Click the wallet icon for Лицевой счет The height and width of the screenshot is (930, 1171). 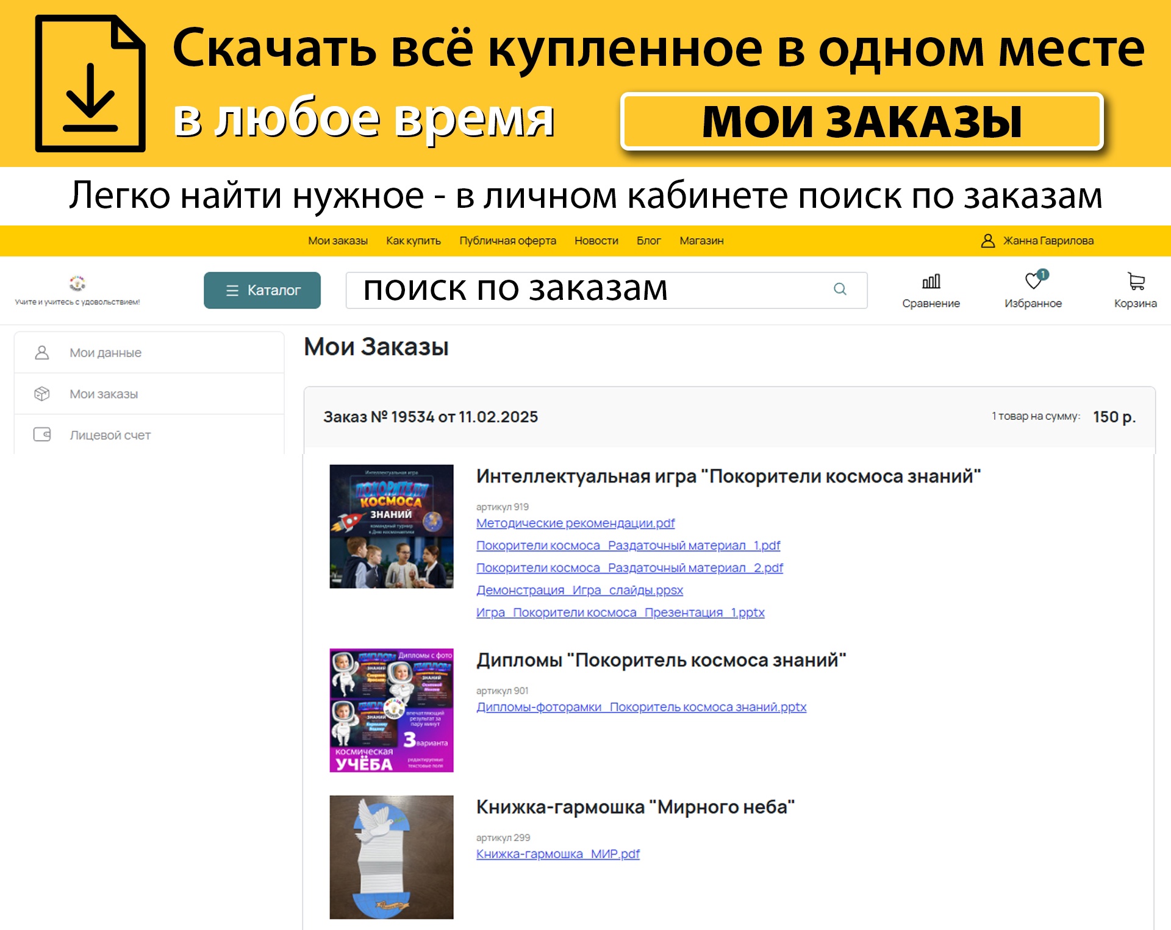[x=42, y=435]
